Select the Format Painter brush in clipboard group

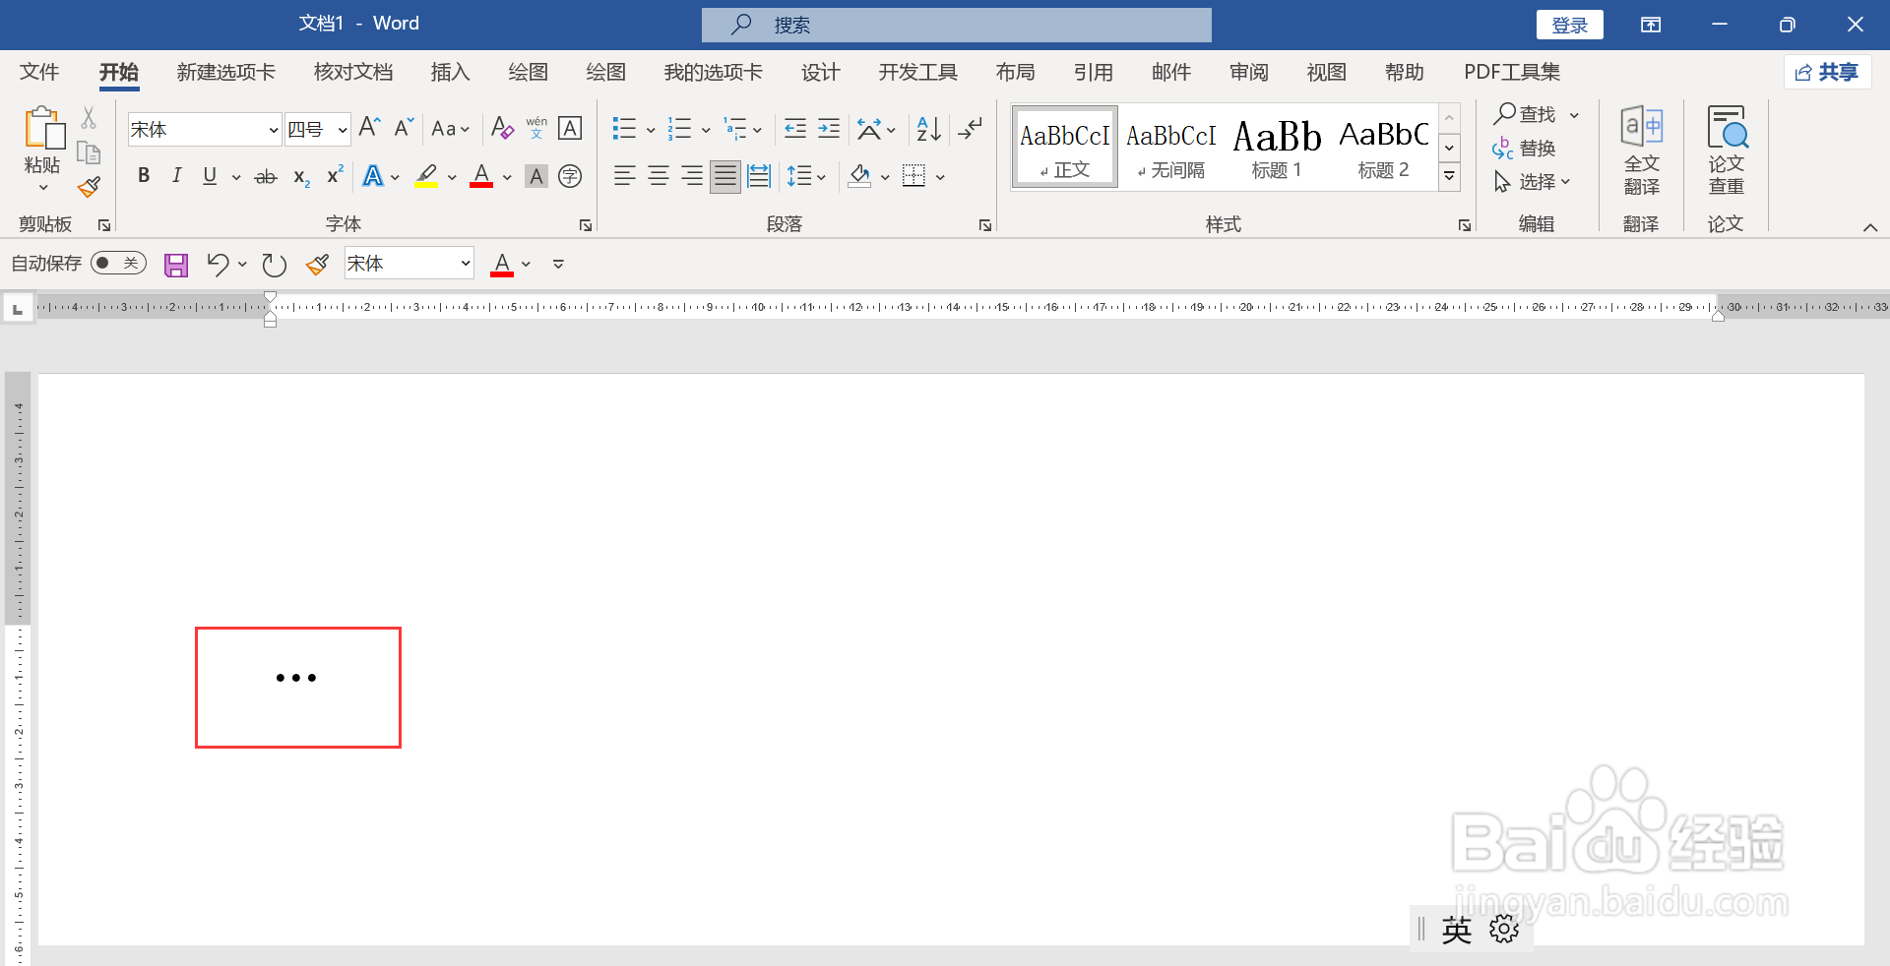click(x=89, y=187)
